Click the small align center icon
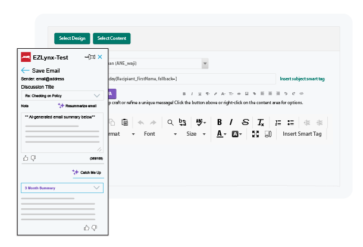 pos(270,93)
